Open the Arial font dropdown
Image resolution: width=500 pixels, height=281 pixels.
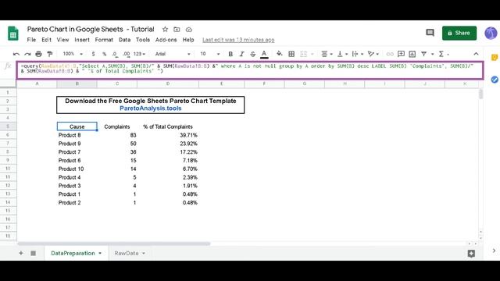(x=173, y=54)
